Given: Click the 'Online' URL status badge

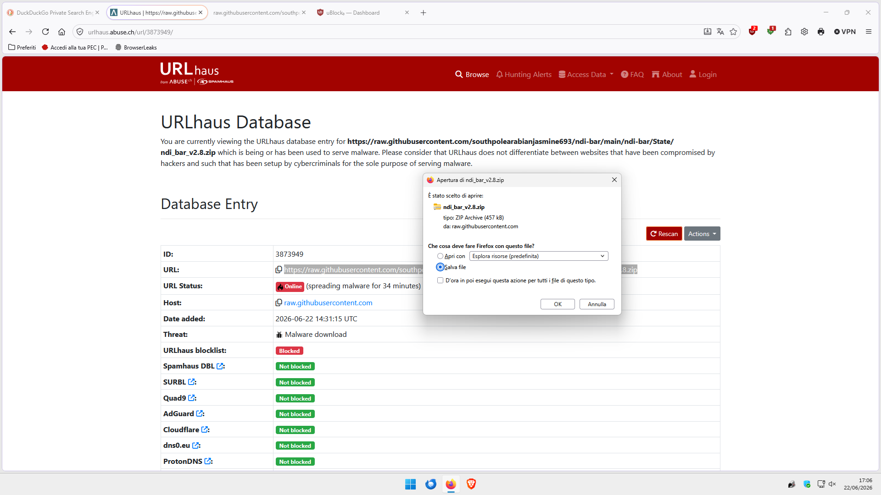Looking at the screenshot, I should 290,286.
